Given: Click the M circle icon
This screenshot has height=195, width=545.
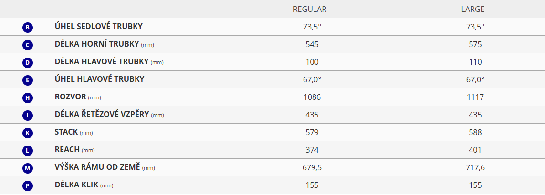Looking at the screenshot, I should pos(28,169).
